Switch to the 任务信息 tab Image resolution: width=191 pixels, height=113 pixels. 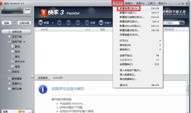point(58,78)
